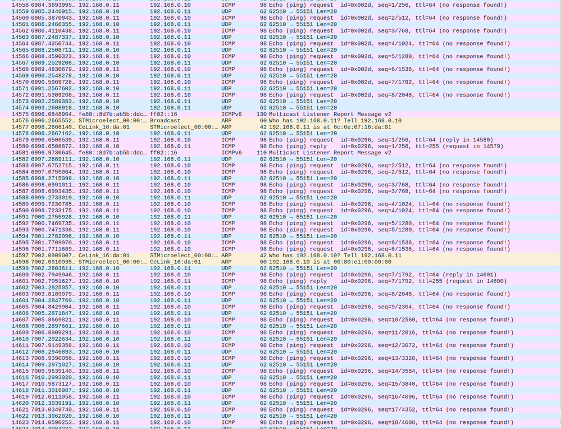Select packet 14615 with seq=14/3584
This screenshot has width=561, height=429.
click(280, 371)
